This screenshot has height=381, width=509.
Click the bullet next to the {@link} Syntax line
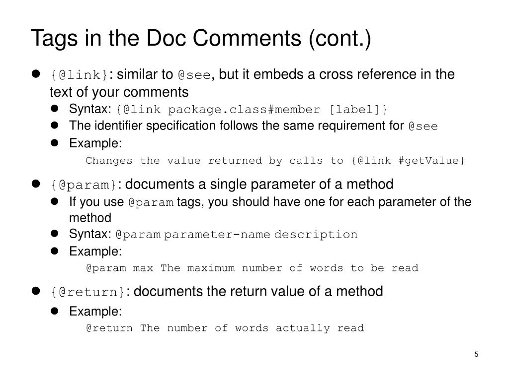55,108
